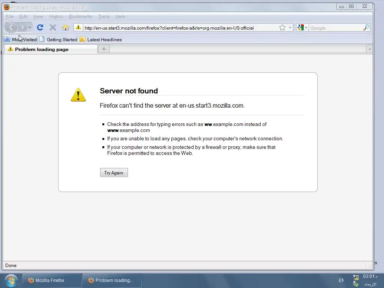Click the yellow warning triangle on error page
The image size is (384, 288).
point(78,95)
